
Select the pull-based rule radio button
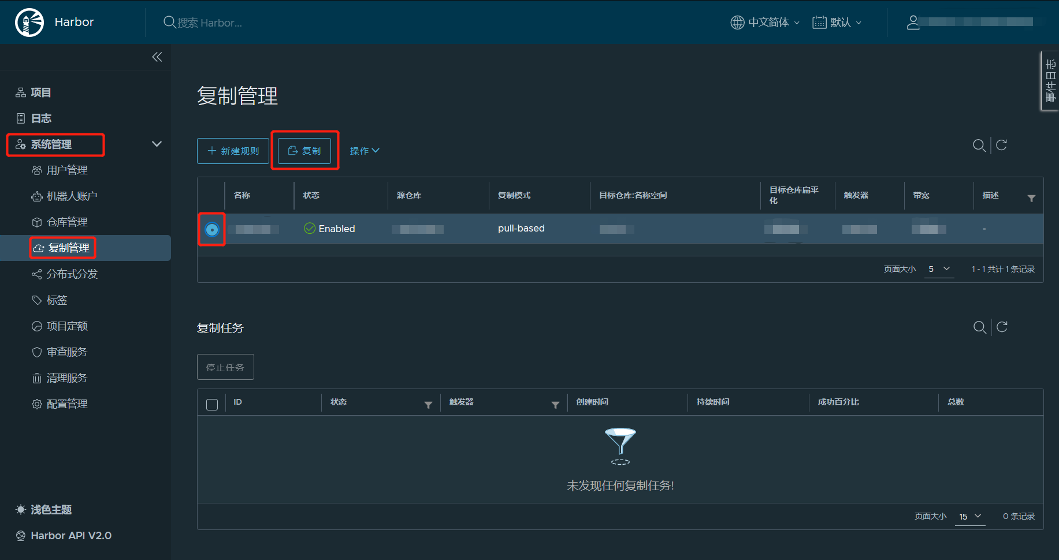[212, 229]
